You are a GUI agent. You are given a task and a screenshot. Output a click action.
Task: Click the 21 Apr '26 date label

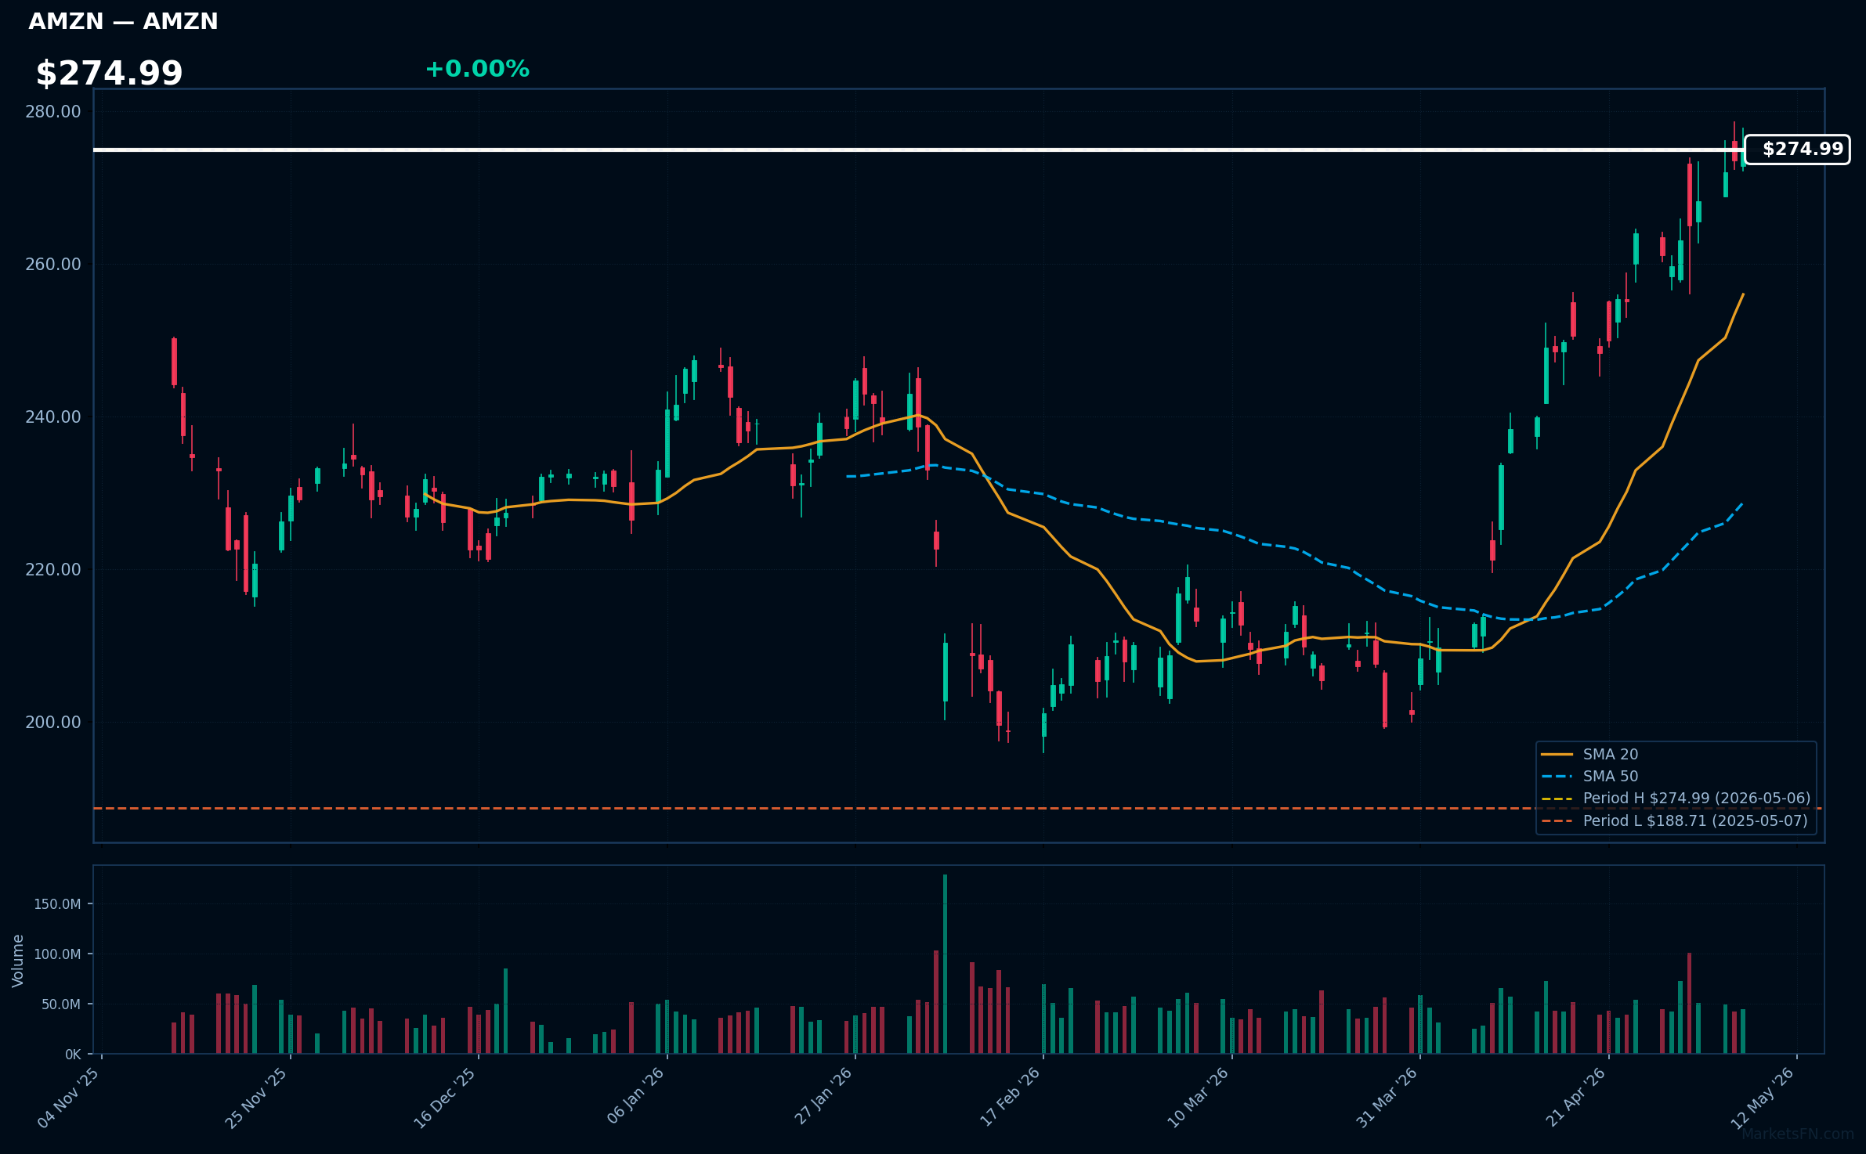(x=1575, y=1096)
